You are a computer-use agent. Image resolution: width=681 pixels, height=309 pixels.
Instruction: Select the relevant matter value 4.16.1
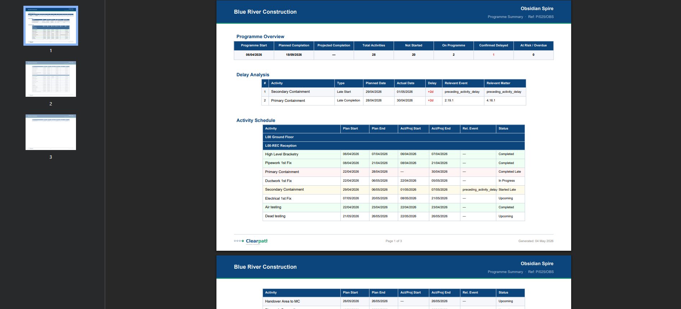(x=491, y=101)
